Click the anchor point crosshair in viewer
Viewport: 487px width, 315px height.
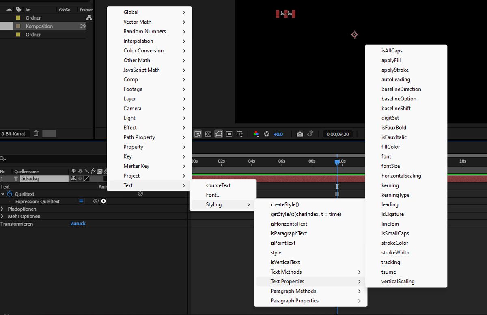click(354, 35)
